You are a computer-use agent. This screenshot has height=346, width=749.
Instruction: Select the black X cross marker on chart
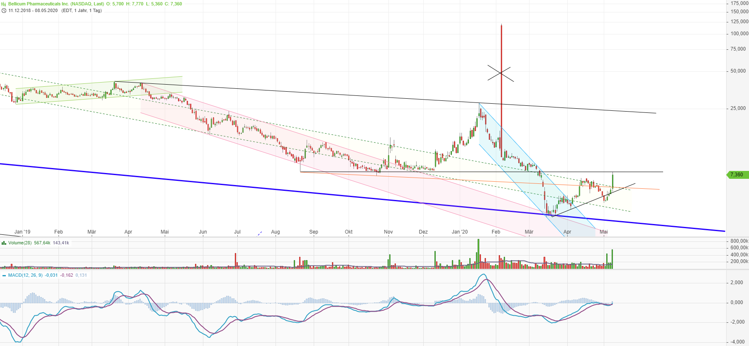(x=500, y=73)
